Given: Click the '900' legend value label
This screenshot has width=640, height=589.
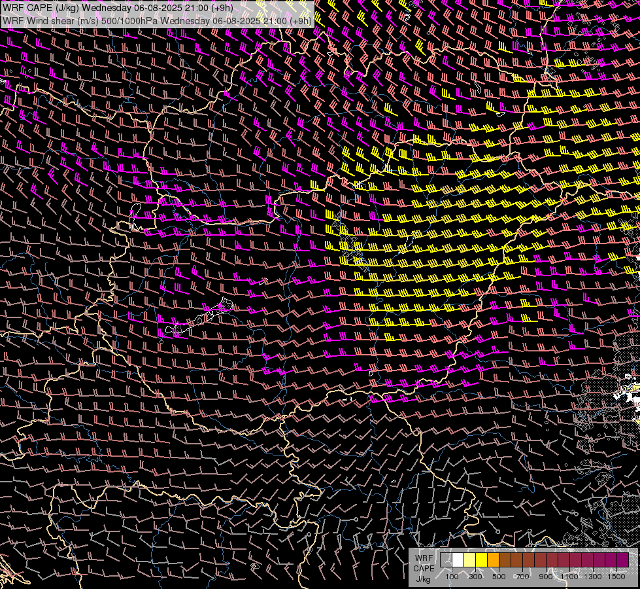Looking at the screenshot, I should [546, 577].
